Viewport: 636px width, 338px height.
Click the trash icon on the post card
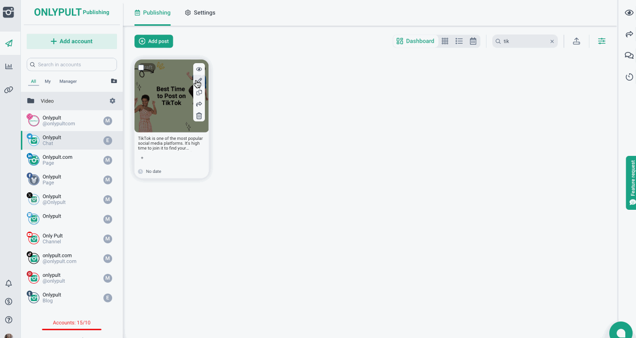click(x=199, y=116)
